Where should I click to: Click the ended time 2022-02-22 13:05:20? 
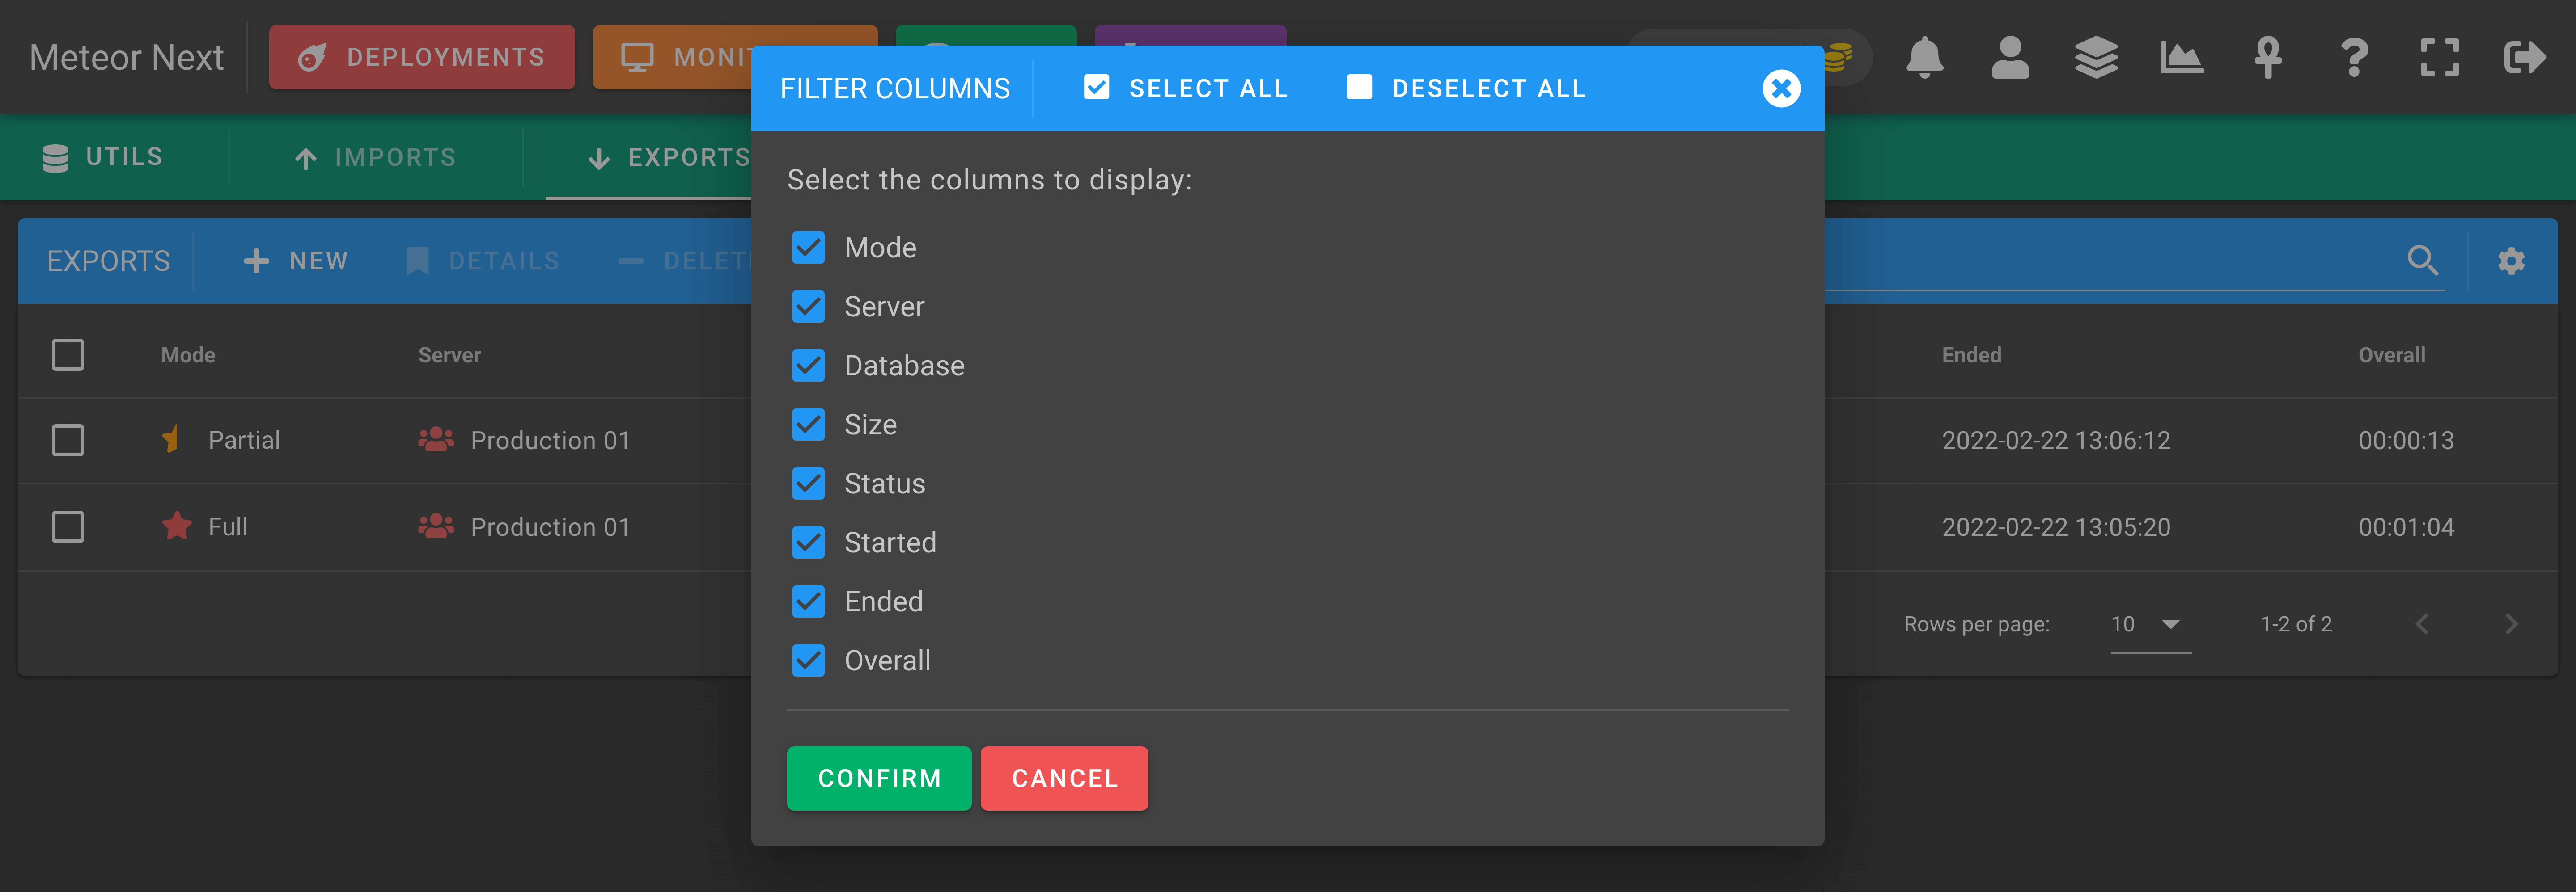point(2056,526)
